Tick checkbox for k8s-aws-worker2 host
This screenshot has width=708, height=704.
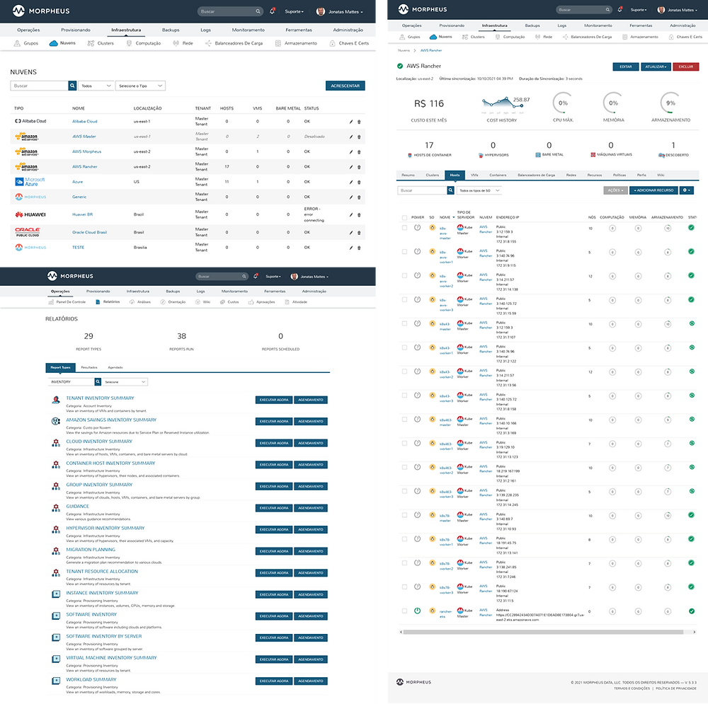coord(404,276)
